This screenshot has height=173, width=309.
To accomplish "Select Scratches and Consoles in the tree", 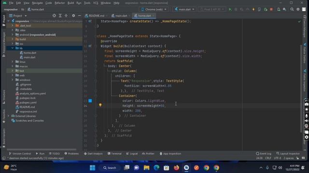I will pos(29,121).
